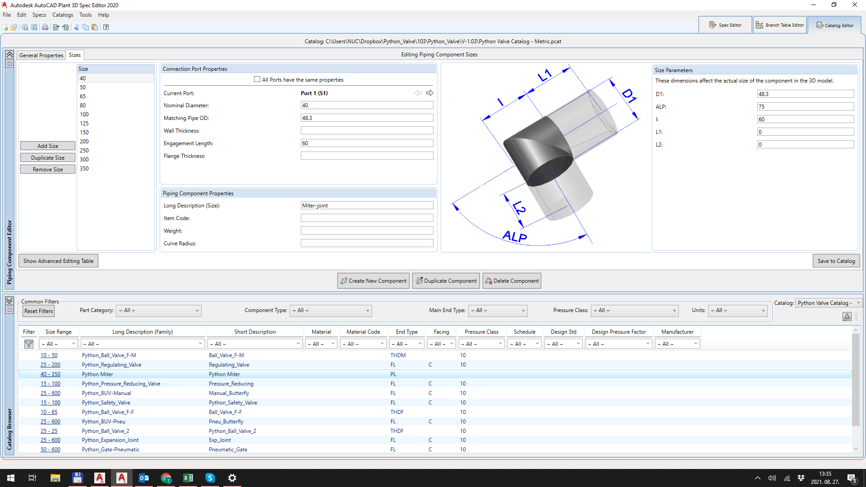The width and height of the screenshot is (866, 487).
Task: Click the New spec toolbar icon
Action: pos(5,27)
